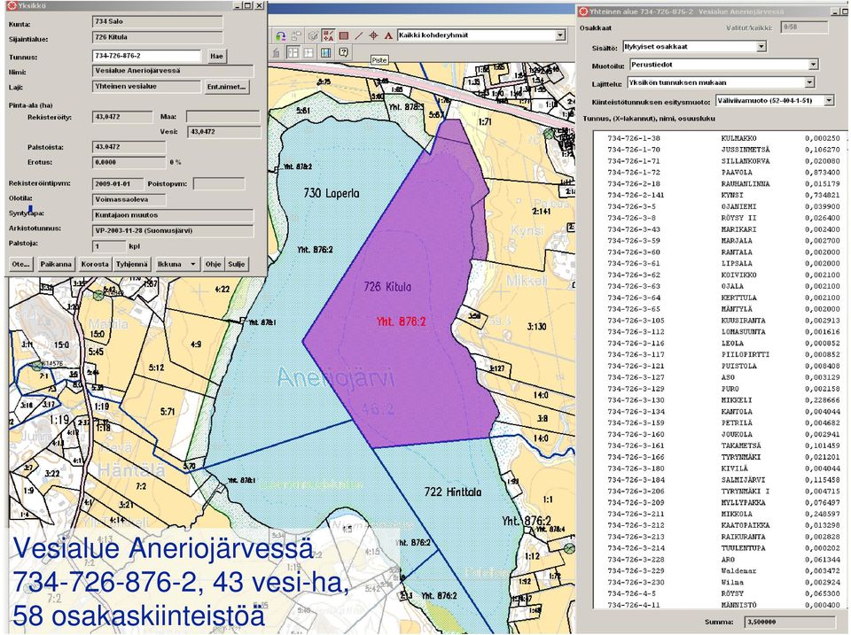
Task: Click the Ent.nimet... button
Action: (x=228, y=87)
